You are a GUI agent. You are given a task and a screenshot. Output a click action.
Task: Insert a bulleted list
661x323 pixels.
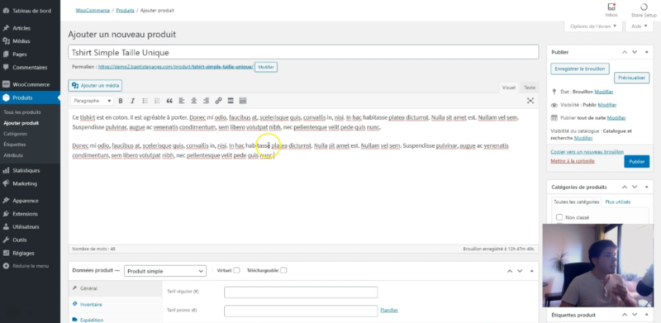145,101
